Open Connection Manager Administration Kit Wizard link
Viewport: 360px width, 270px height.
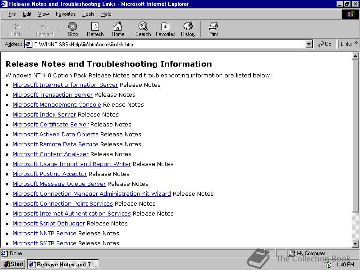(92, 193)
